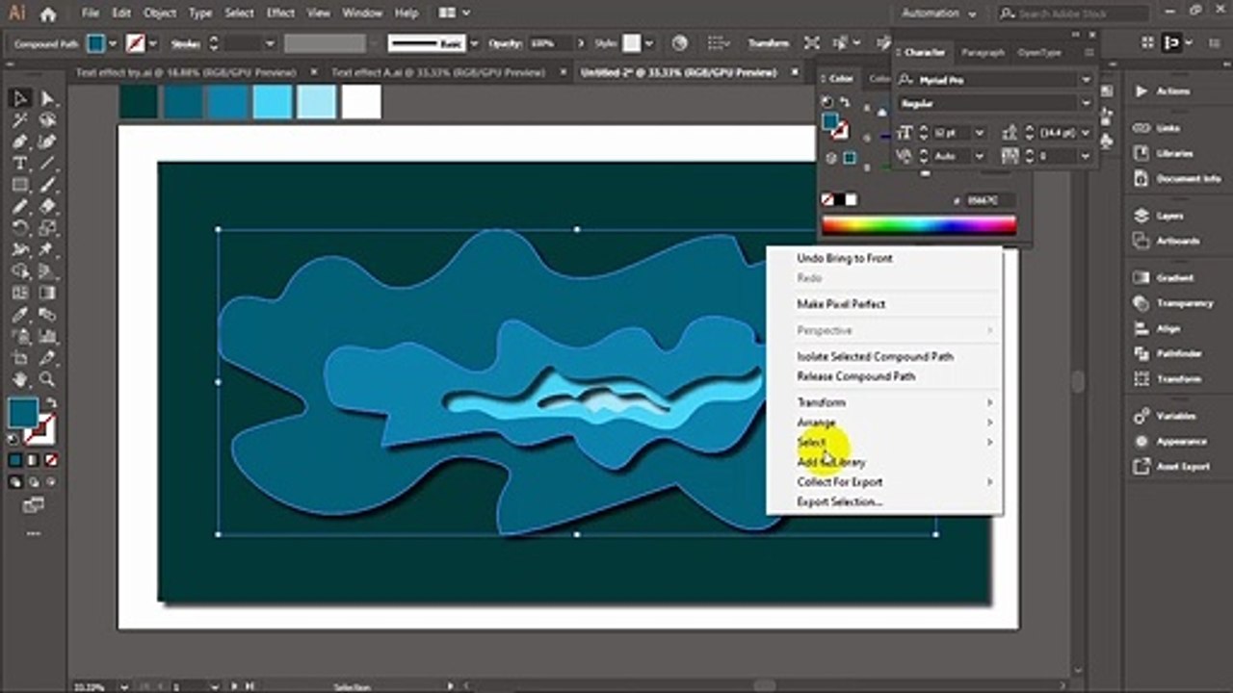This screenshot has width=1233, height=693.
Task: Switch to the OpenType tab
Action: pos(1039,52)
